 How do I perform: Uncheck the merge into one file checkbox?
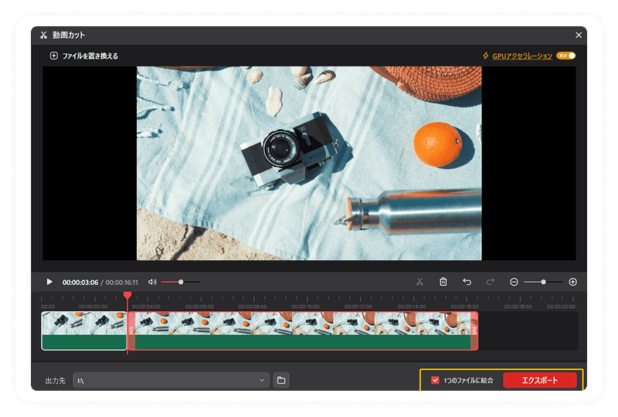[435, 381]
